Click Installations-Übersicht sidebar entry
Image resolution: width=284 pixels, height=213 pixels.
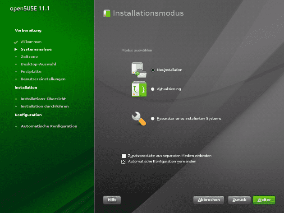tap(43, 98)
